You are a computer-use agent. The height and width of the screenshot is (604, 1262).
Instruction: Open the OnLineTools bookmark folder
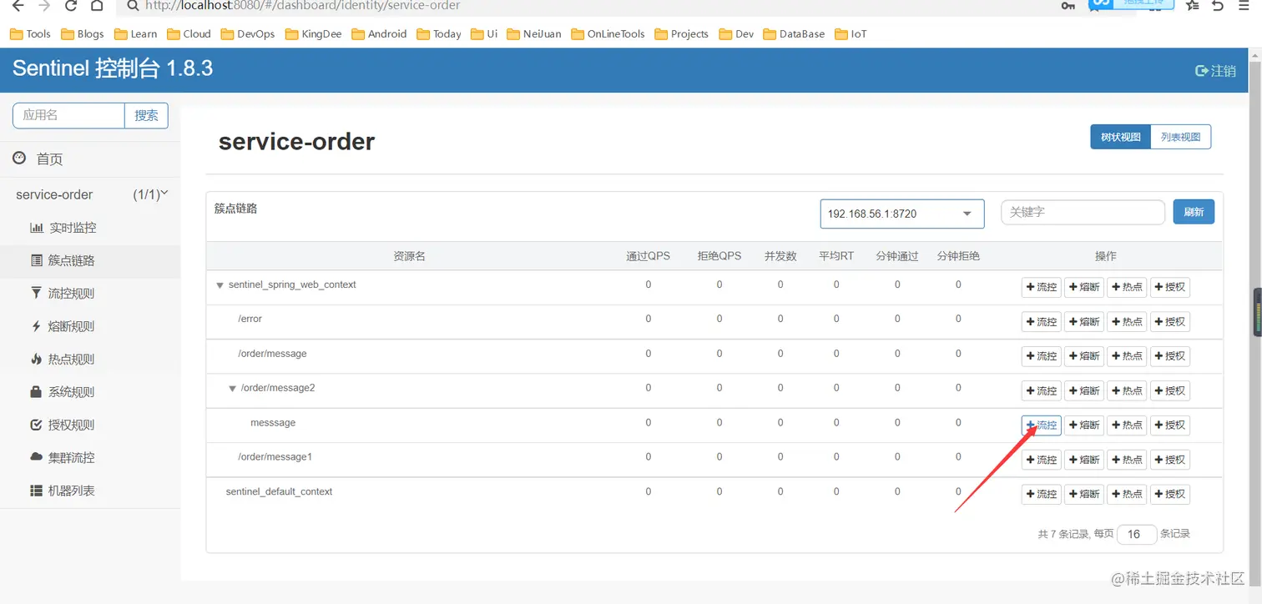608,34
